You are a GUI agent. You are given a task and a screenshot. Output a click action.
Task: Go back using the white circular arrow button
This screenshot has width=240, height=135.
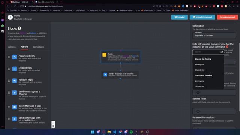click(x=10, y=17)
